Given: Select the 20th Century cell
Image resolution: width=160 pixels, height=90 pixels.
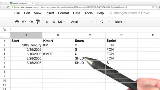Looking at the screenshot, I should click(x=26, y=45).
